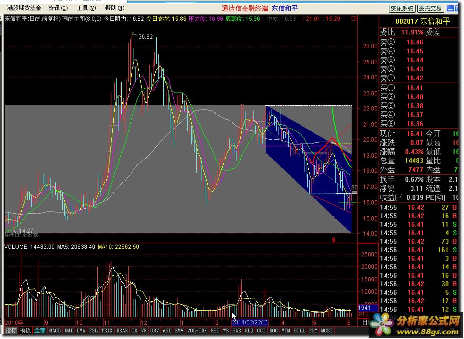Open the 资讯(I) menu
This screenshot has width=464, height=339.
(58, 8)
